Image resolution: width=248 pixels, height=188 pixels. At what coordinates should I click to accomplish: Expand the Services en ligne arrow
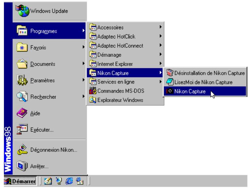coord(161,82)
